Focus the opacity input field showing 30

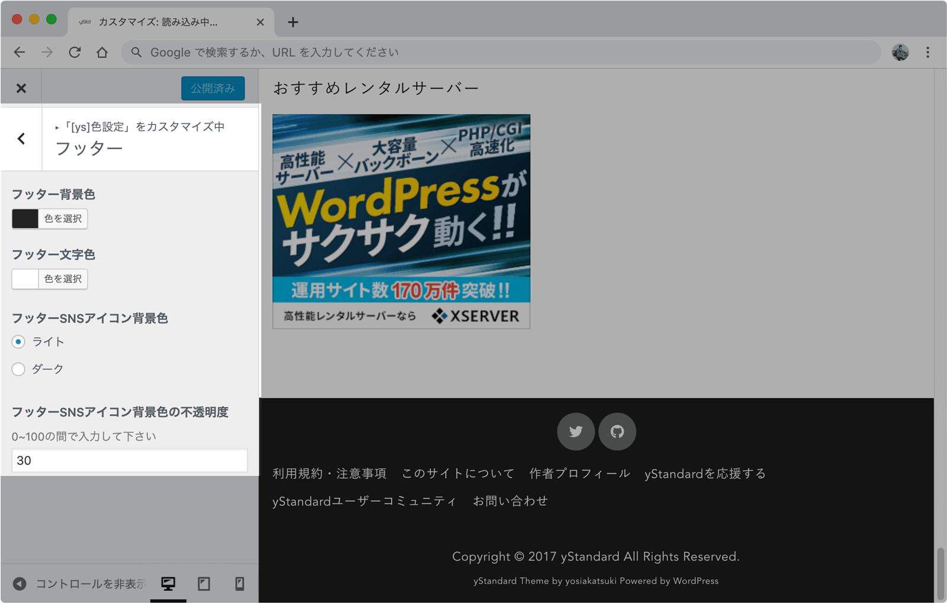click(130, 460)
